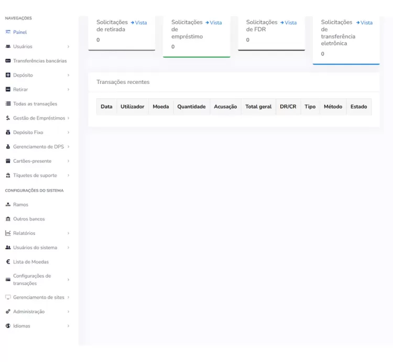
Task: Click the Administração gears icon
Action: coord(8,312)
